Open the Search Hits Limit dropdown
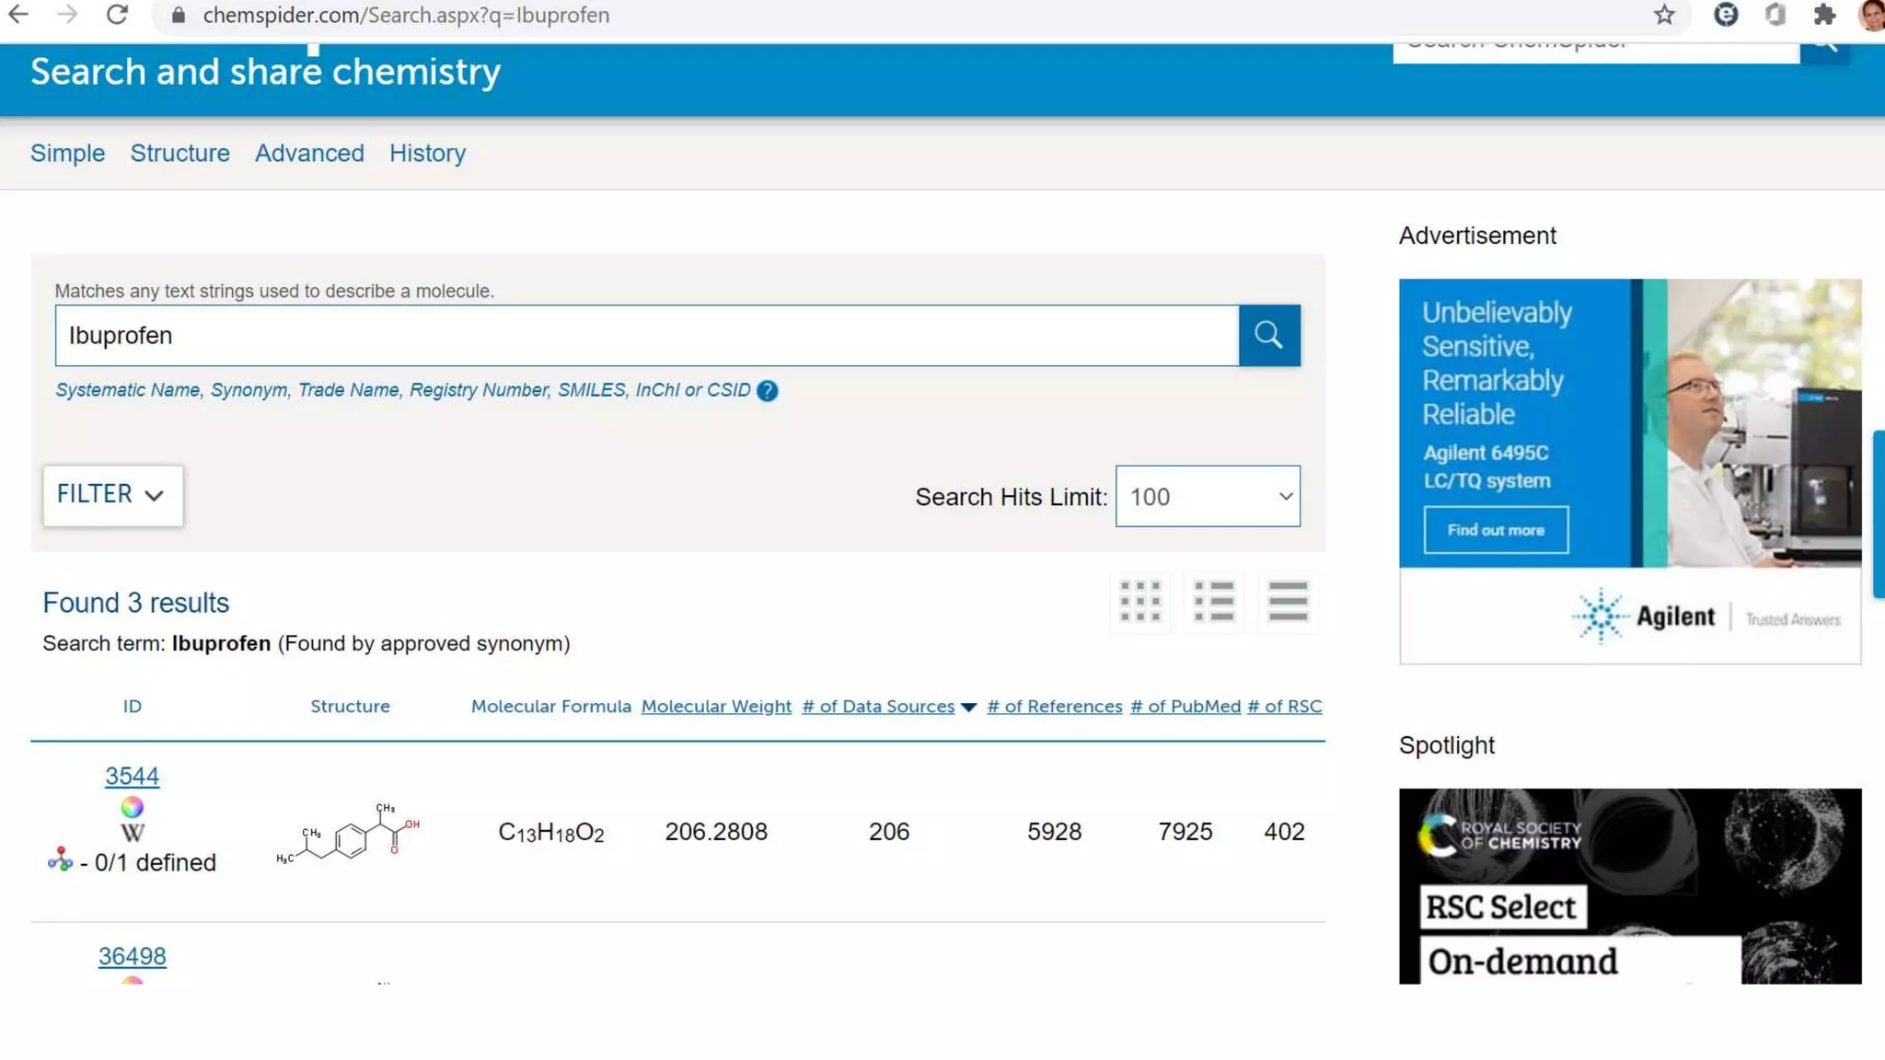 [x=1207, y=497]
